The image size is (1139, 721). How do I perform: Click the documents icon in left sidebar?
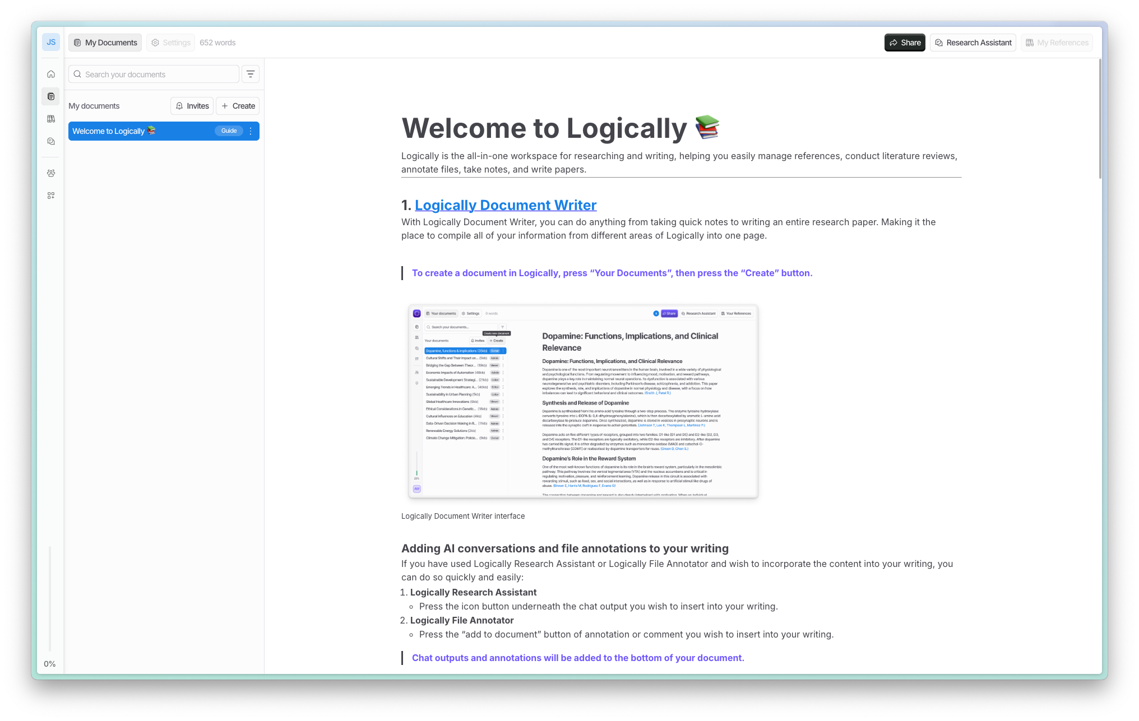click(x=51, y=96)
